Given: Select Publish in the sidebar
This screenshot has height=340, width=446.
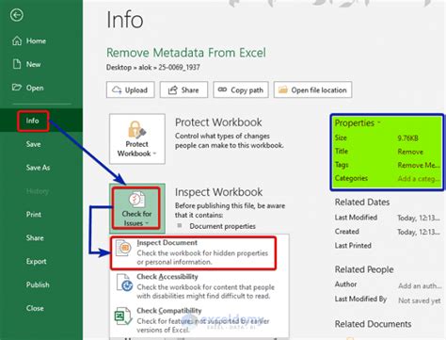Looking at the screenshot, I should (38, 284).
